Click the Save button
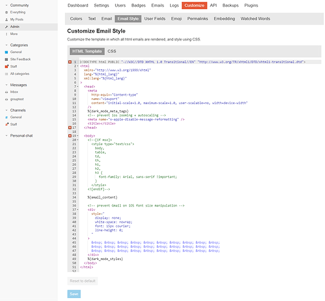The height and width of the screenshot is (301, 325). pyautogui.click(x=74, y=294)
